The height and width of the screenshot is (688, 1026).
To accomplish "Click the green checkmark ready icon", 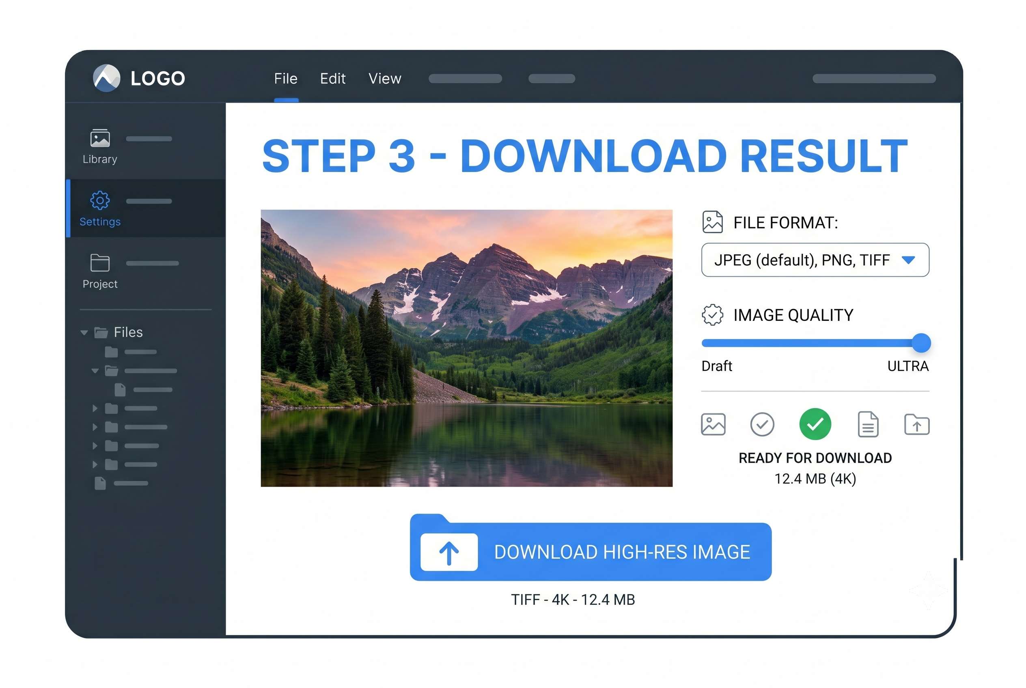I will click(815, 424).
